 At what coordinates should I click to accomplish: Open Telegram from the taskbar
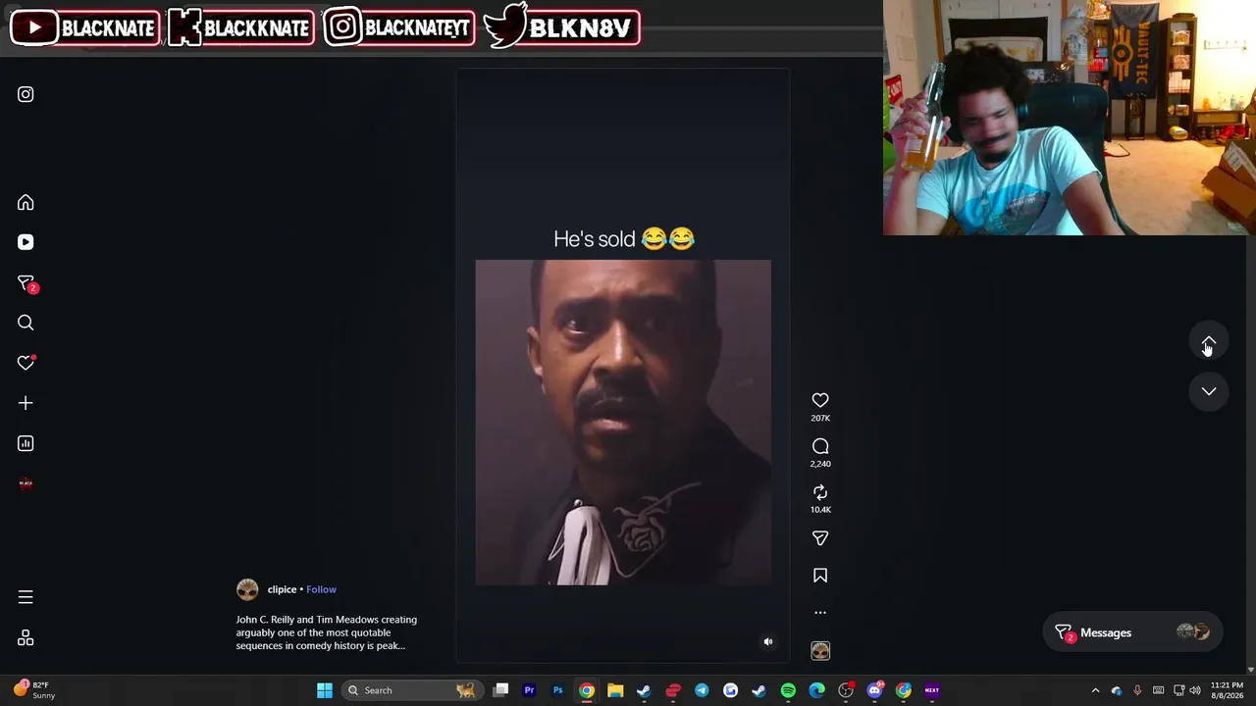point(702,690)
